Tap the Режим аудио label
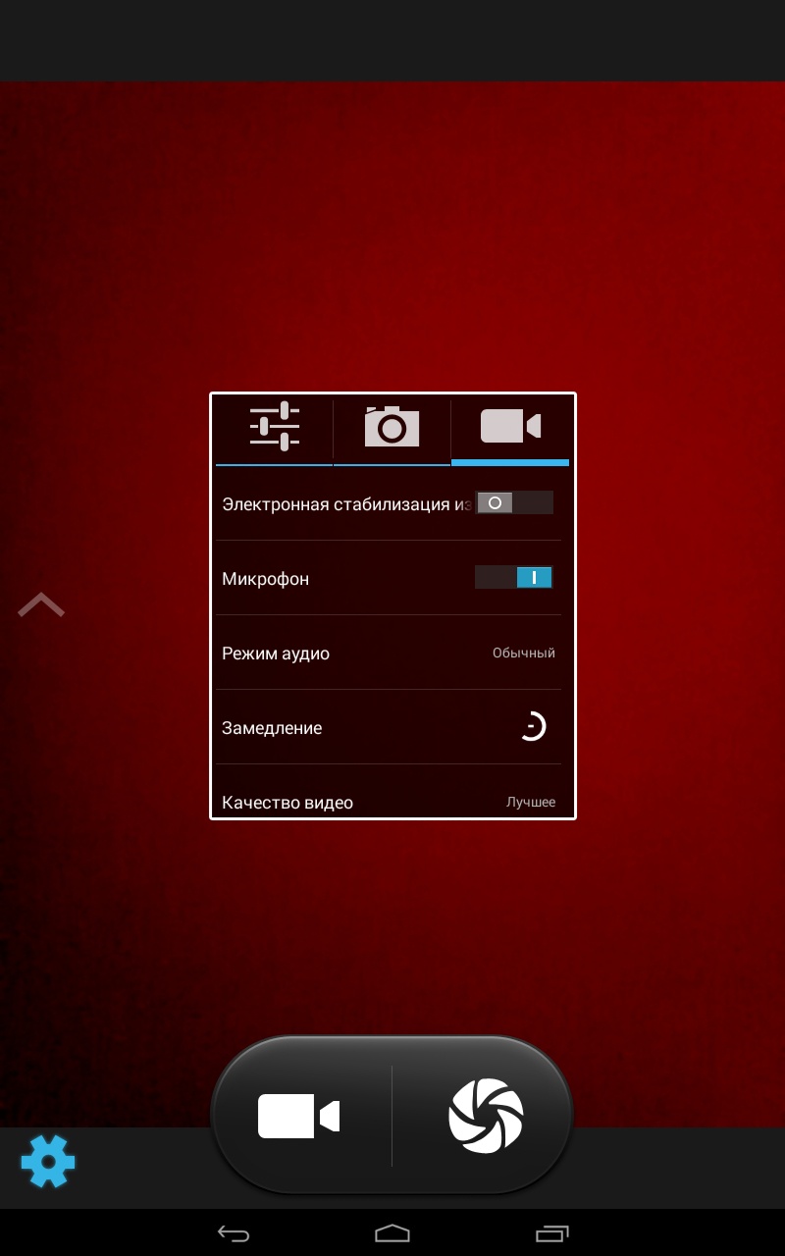 276,654
